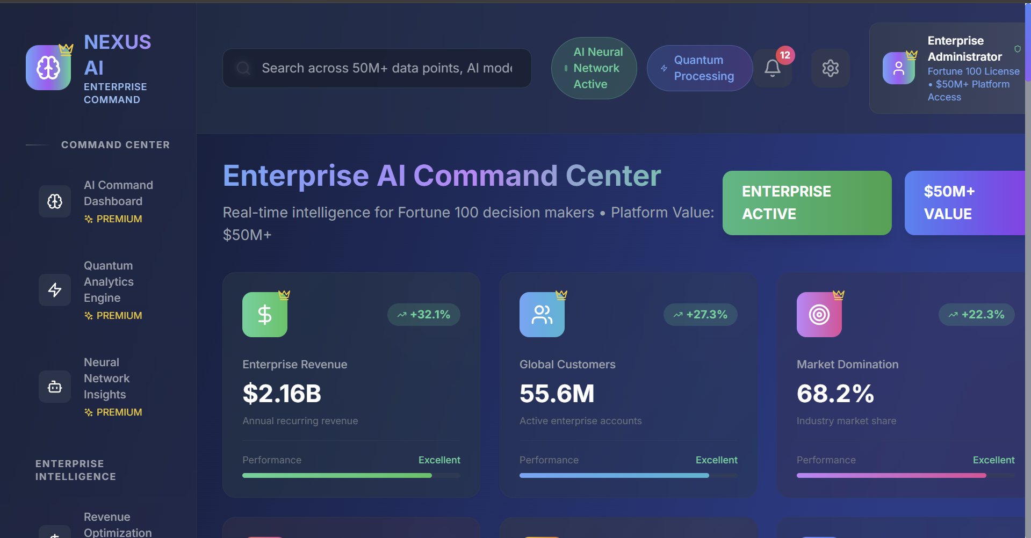
Task: Click the Quantum Processing status pill
Action: [x=700, y=68]
